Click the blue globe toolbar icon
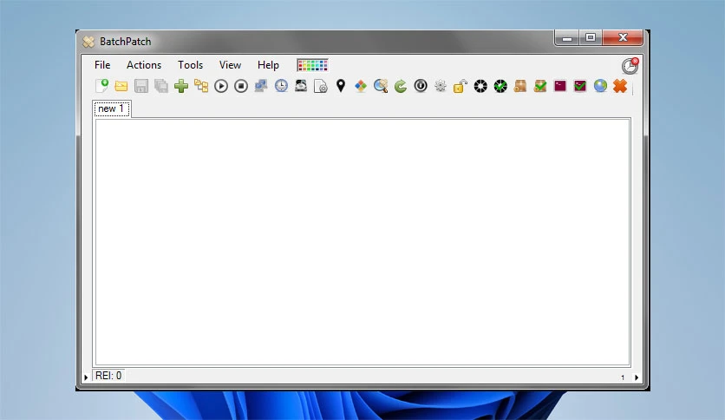The image size is (725, 420). (x=600, y=86)
